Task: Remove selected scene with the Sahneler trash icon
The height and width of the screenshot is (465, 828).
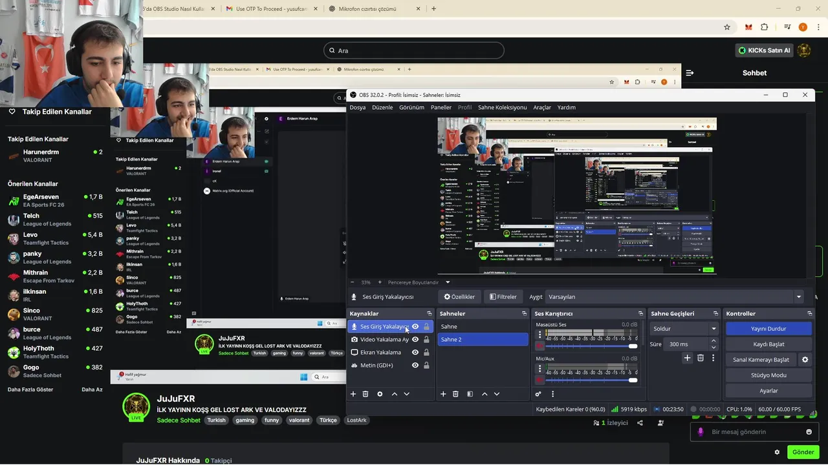Action: pos(455,394)
